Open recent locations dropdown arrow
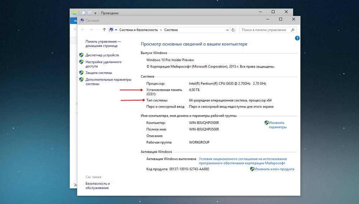Image resolution: width=359 pixels, height=204 pixels. pos(98,30)
